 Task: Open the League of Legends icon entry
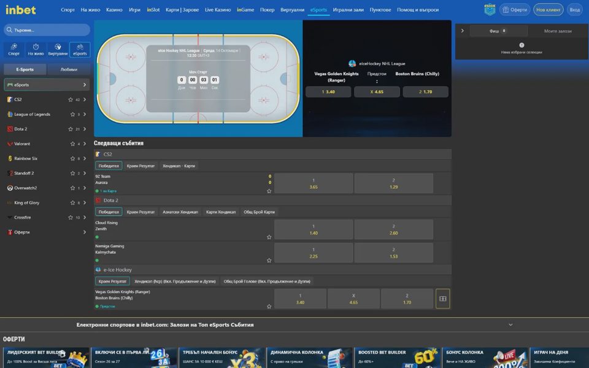(10, 114)
